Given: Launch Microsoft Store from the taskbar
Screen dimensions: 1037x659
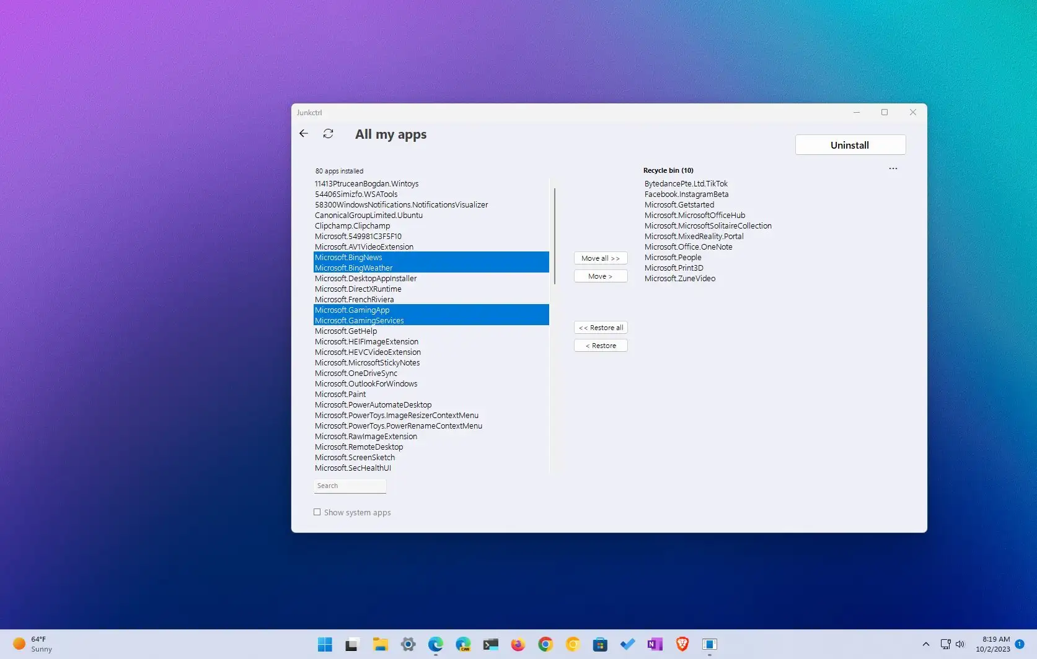Looking at the screenshot, I should (x=599, y=644).
